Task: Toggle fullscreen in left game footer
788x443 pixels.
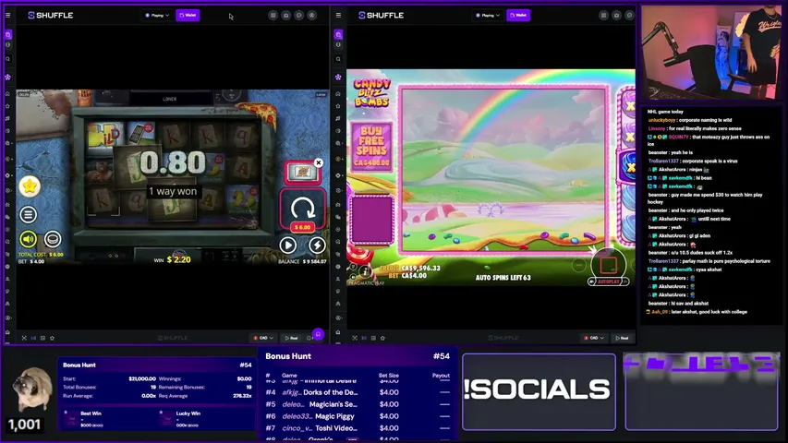Action: 24,338
